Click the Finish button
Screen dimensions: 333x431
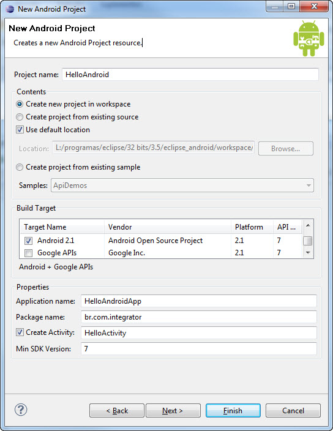click(233, 411)
